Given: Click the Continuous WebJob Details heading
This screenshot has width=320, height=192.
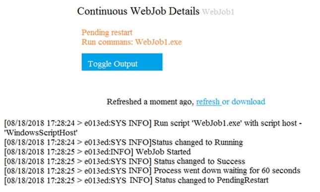Looking at the screenshot, I should (138, 11).
